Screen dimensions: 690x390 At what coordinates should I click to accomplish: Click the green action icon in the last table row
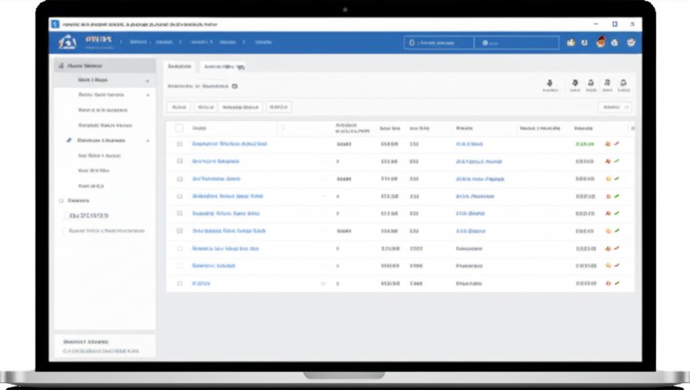coord(616,283)
